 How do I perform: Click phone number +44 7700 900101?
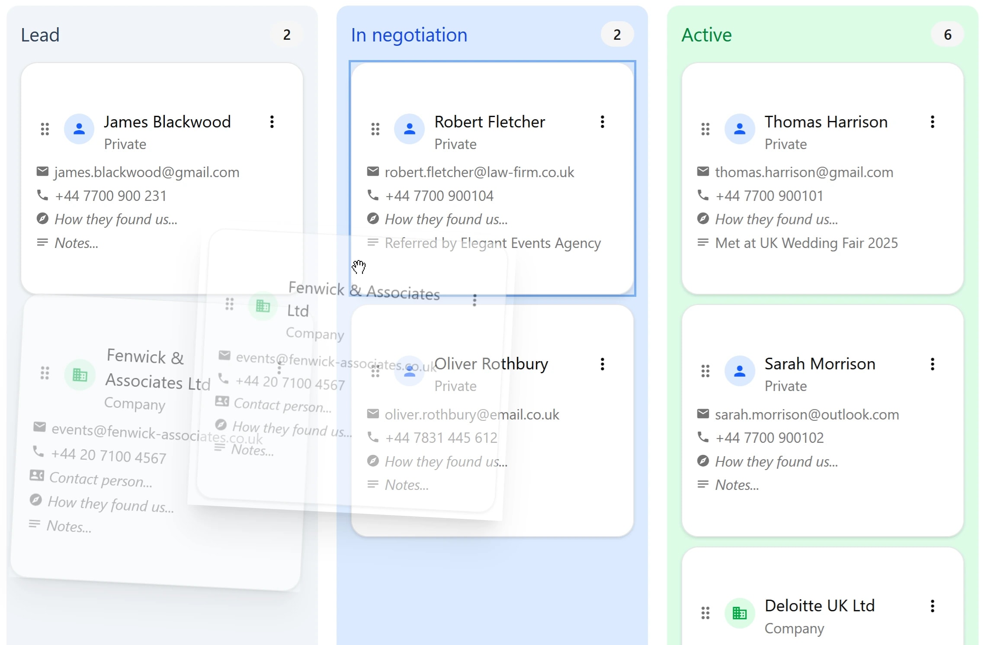(769, 196)
